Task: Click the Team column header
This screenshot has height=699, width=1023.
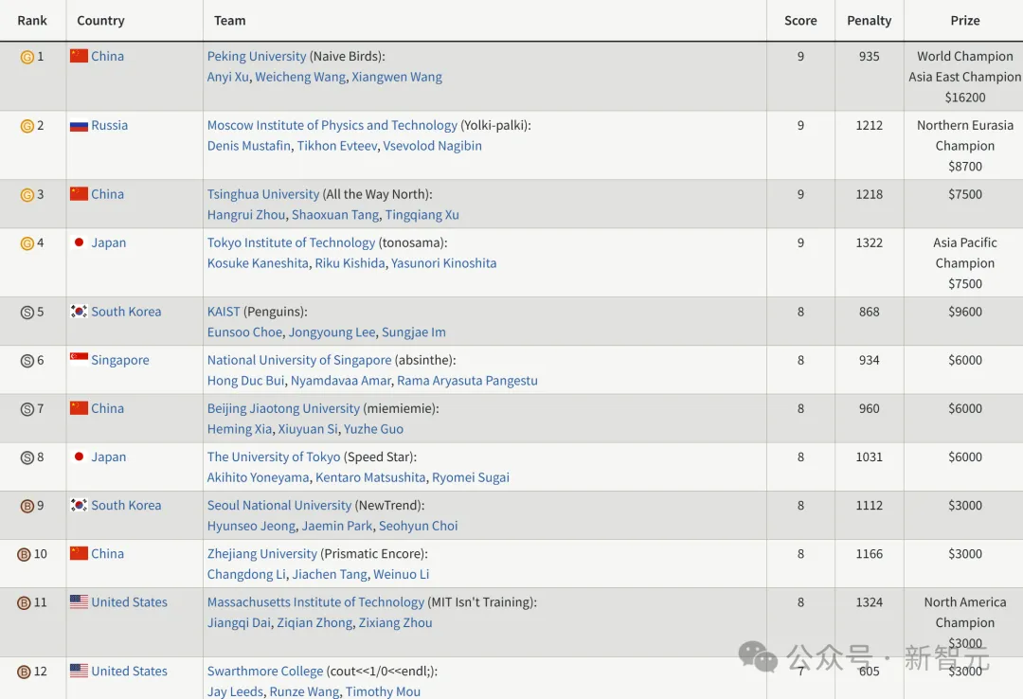Action: tap(229, 20)
